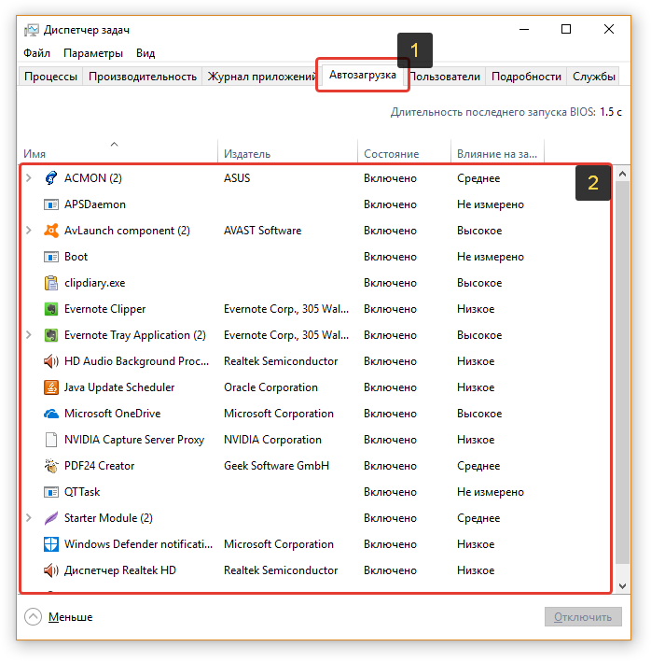
Task: Click the Отключить button
Action: pos(583,617)
